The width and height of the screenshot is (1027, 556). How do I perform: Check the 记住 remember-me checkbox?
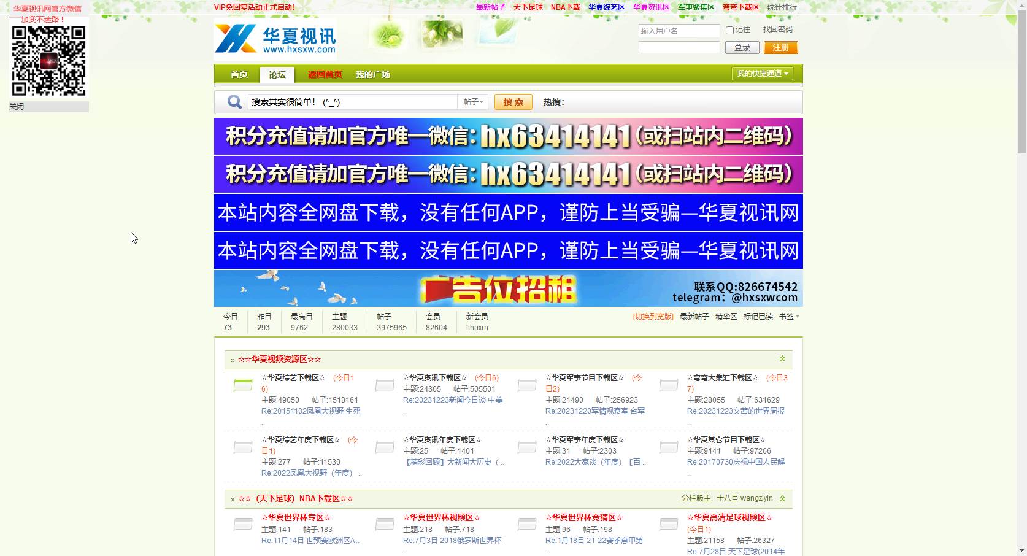729,30
